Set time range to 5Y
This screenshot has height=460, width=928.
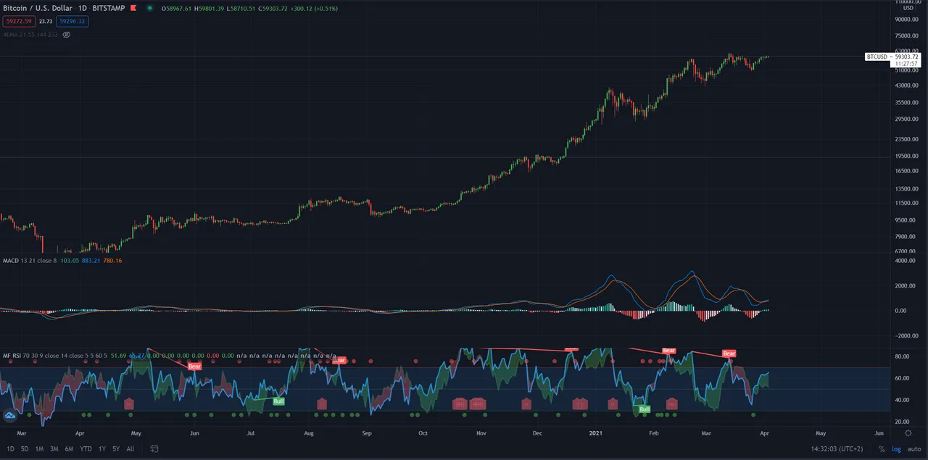click(116, 449)
